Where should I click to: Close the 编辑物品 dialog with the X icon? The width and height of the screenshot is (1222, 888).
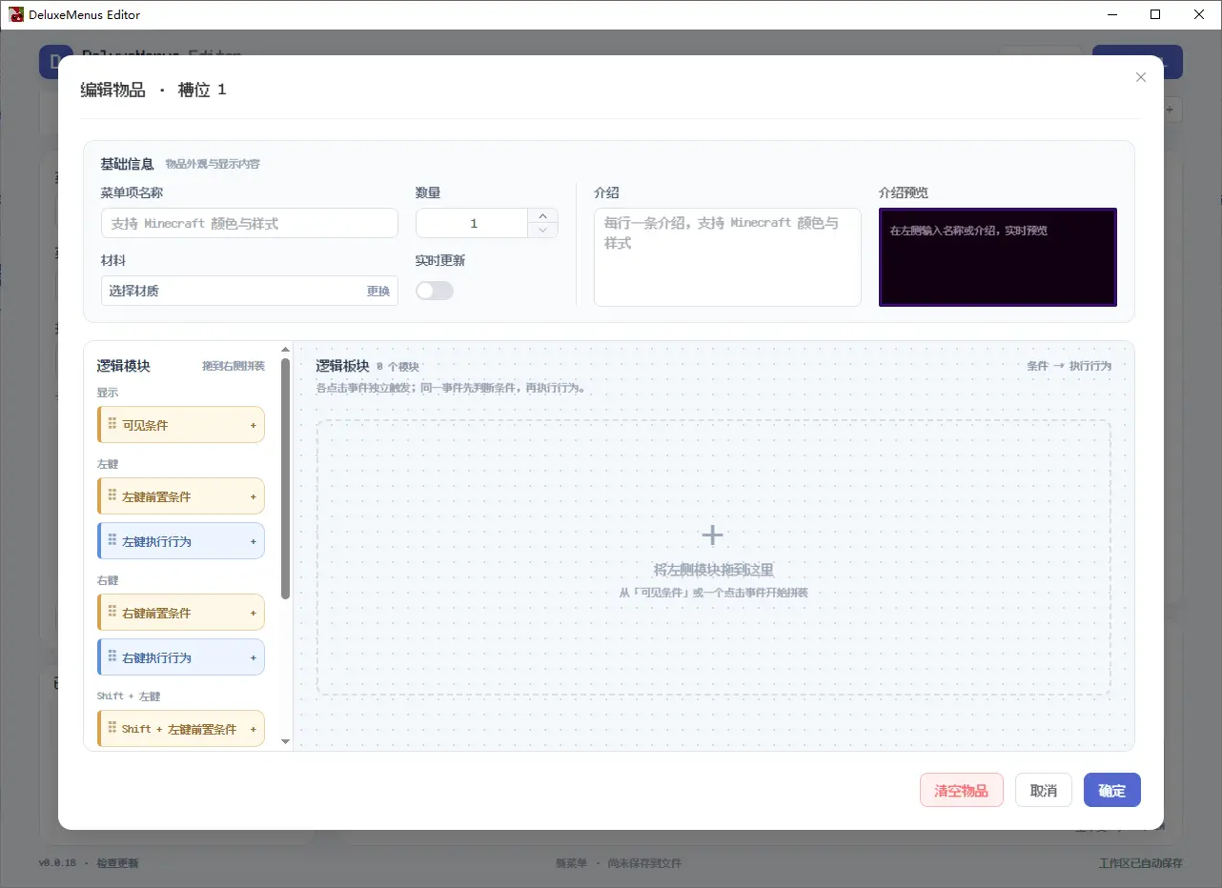[x=1141, y=77]
